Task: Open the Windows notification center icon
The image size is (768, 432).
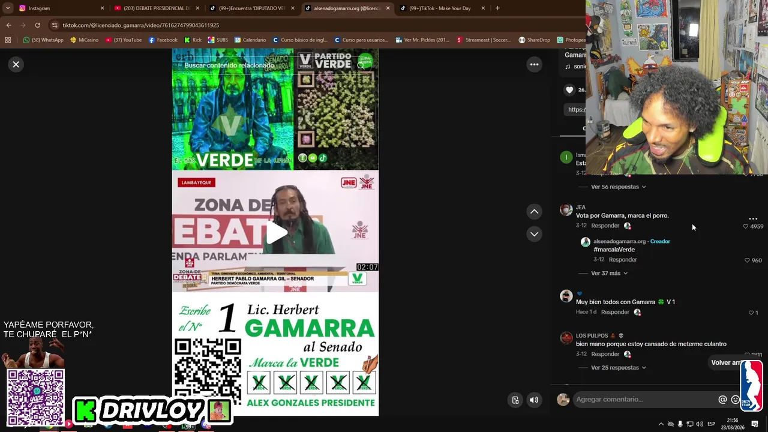Action: 755,424
